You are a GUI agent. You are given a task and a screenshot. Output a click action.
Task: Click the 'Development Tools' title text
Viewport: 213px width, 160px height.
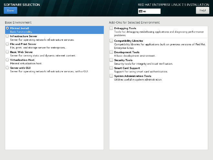point(127,52)
